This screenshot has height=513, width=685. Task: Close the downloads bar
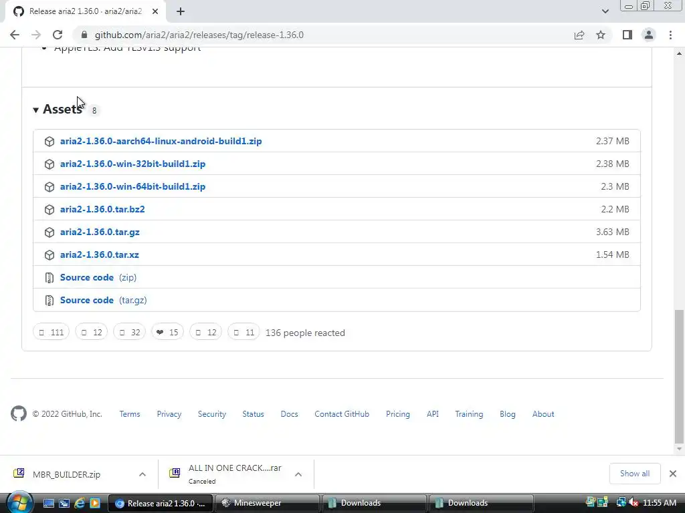[x=673, y=474]
